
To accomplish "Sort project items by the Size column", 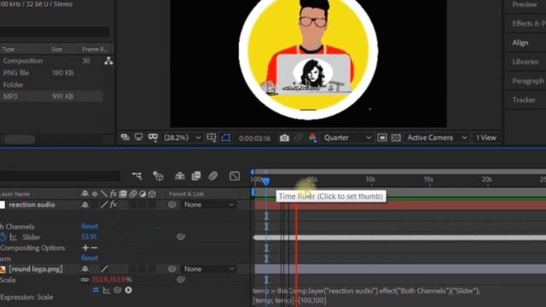I will point(57,49).
